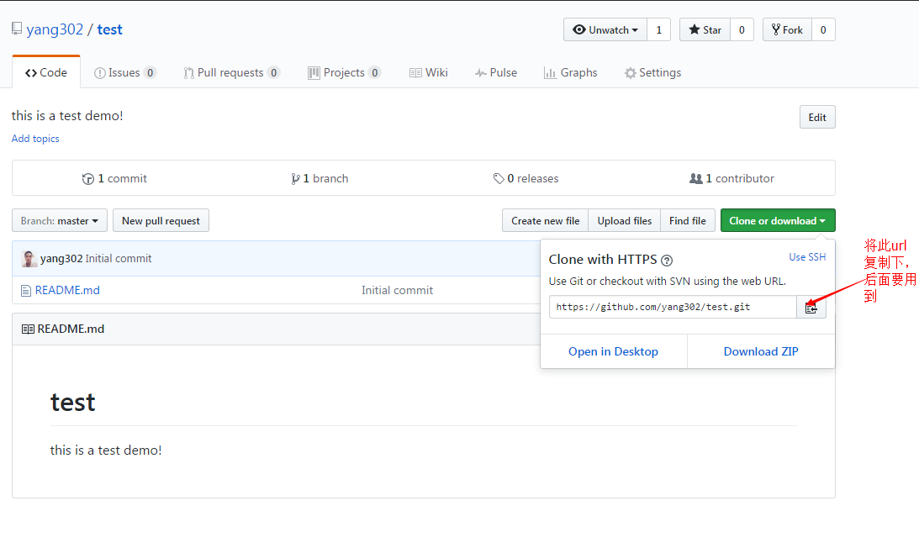Screen dimensions: 919x548
Task: Click the 1 commit link
Action: click(x=115, y=179)
